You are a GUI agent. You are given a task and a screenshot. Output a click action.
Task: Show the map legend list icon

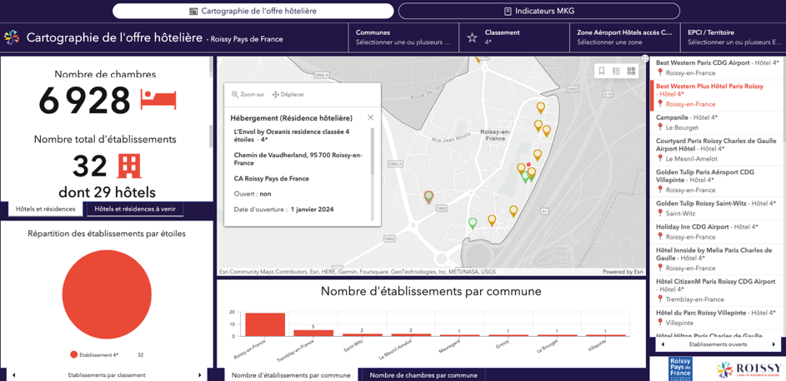point(617,71)
